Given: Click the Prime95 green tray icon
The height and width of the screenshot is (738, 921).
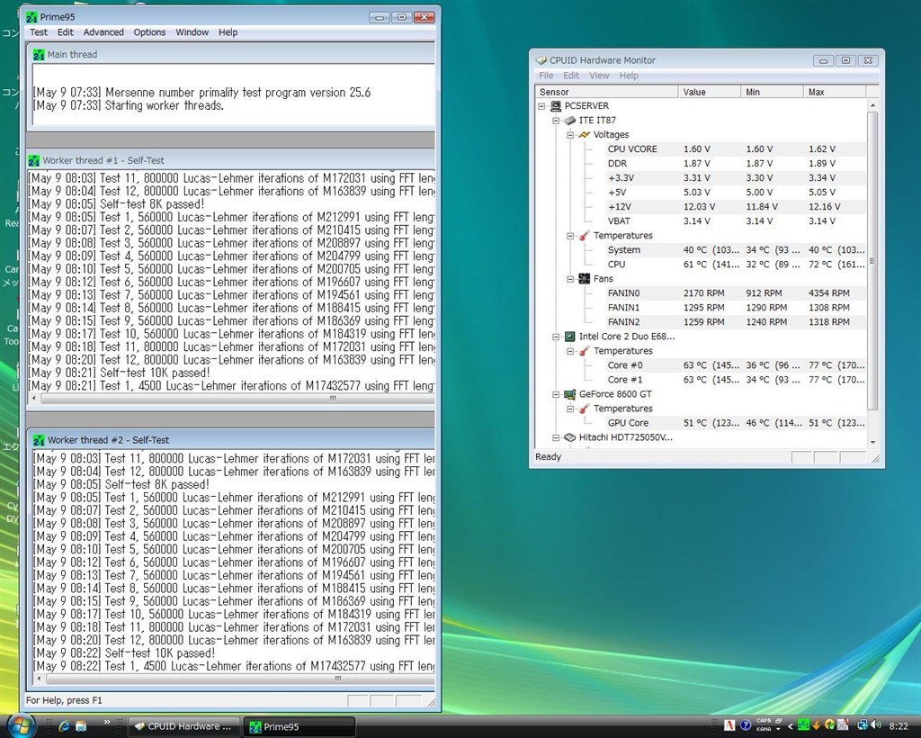Looking at the screenshot, I should tap(803, 725).
